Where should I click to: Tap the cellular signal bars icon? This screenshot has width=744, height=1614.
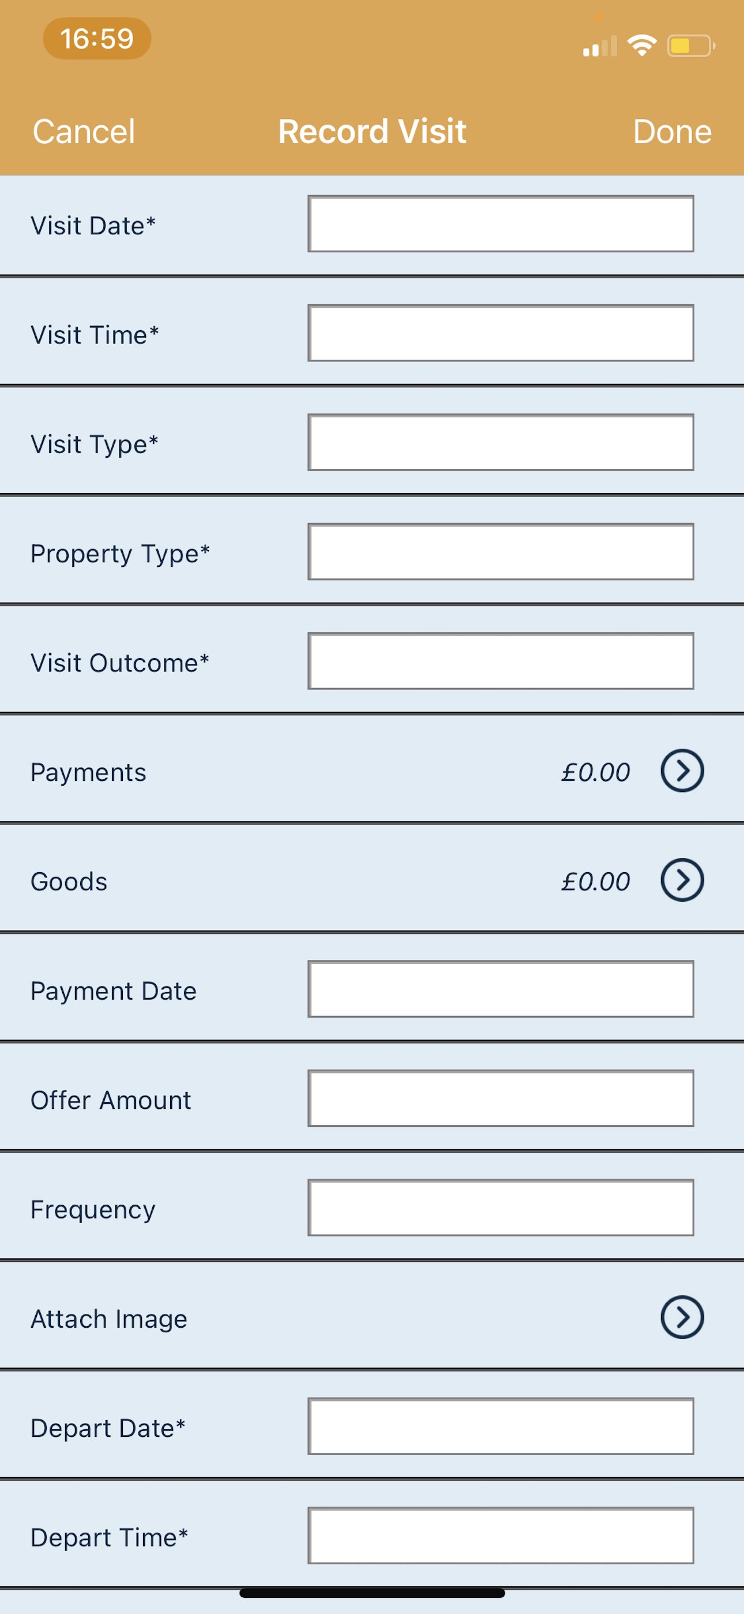tap(600, 46)
